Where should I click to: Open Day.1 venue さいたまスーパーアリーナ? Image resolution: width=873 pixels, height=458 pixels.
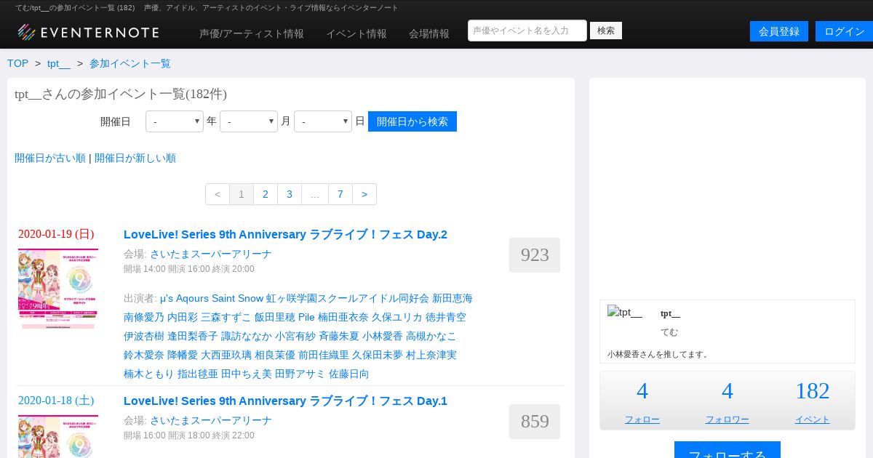(x=211, y=420)
